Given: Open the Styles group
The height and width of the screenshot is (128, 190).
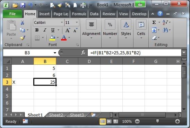Looking at the screenshot, I should (126, 29).
